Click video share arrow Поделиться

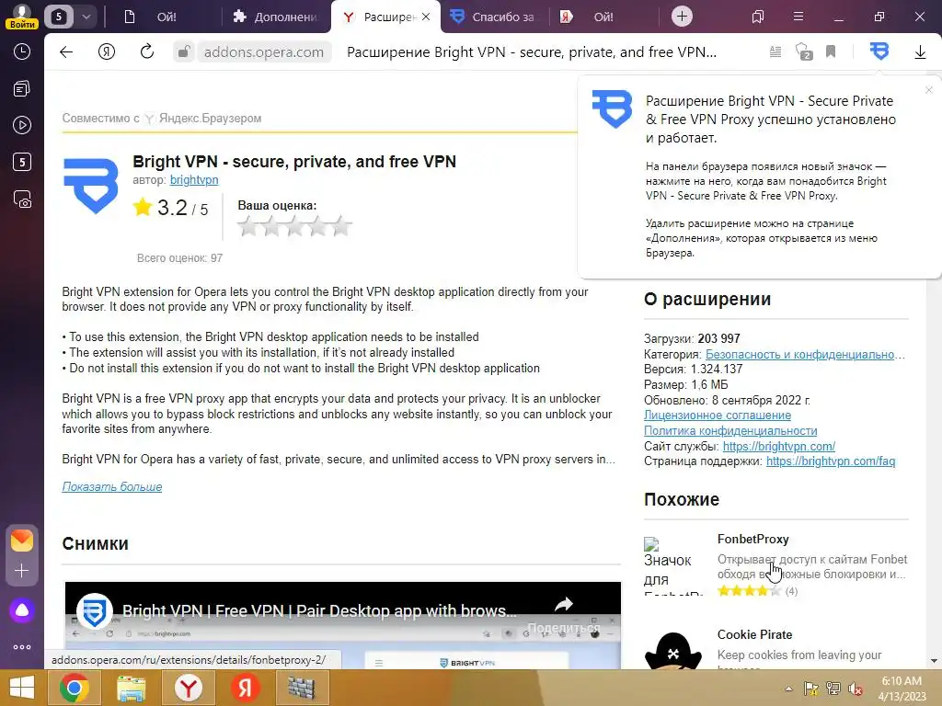[564, 613]
